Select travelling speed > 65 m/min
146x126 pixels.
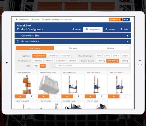[72, 61]
